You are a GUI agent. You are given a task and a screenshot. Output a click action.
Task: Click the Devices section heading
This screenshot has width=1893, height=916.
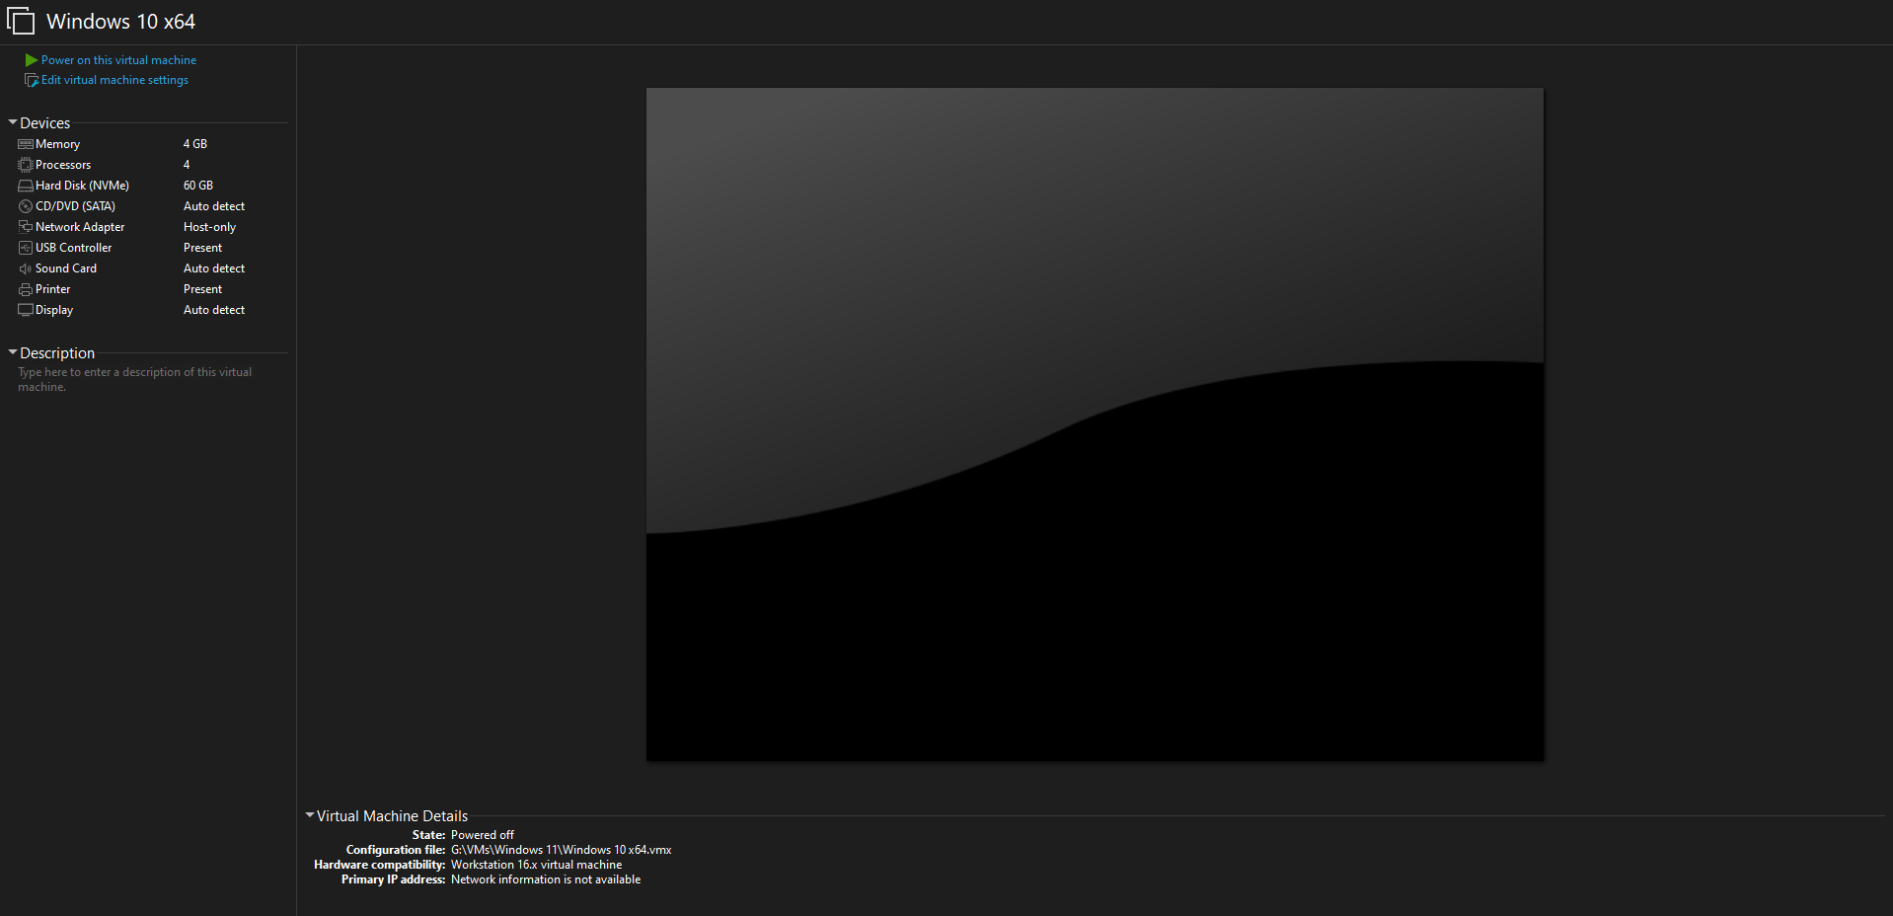[45, 123]
